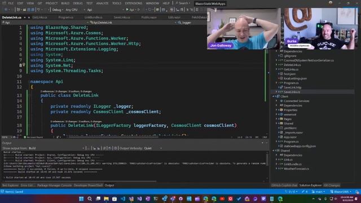Open the Any CPU platform dropdown
This screenshot has height=203, width=361.
coord(75,10)
